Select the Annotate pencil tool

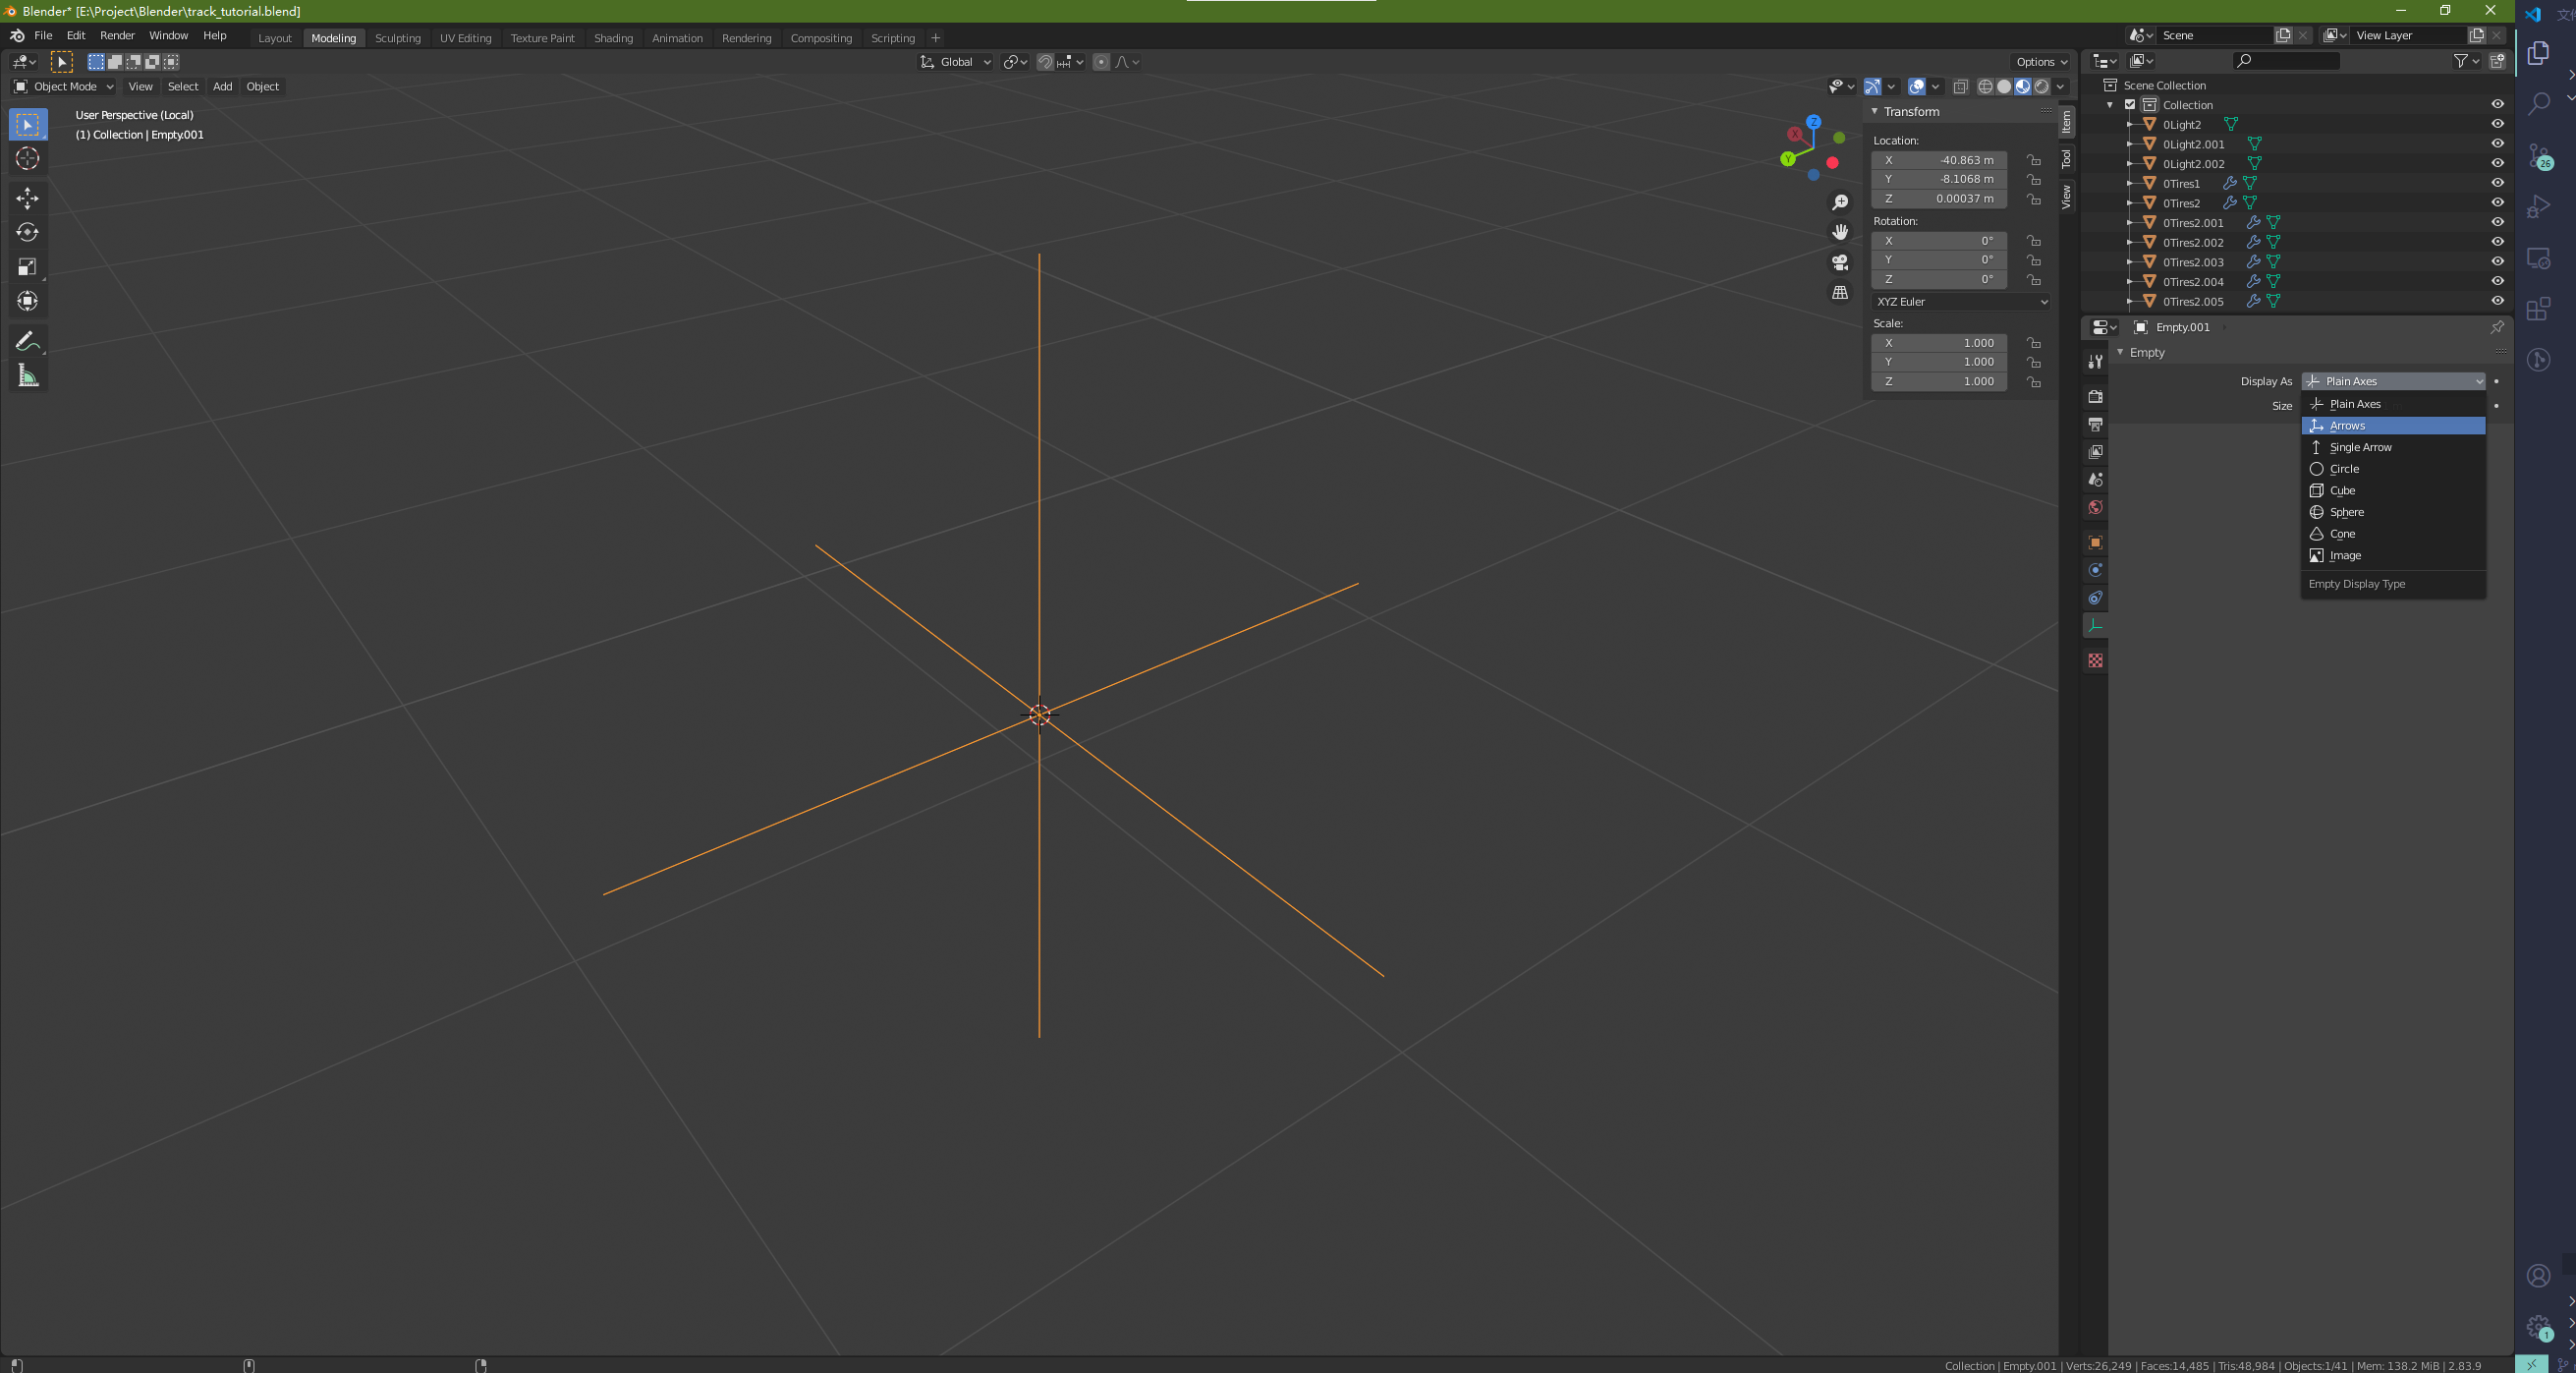pyautogui.click(x=27, y=341)
